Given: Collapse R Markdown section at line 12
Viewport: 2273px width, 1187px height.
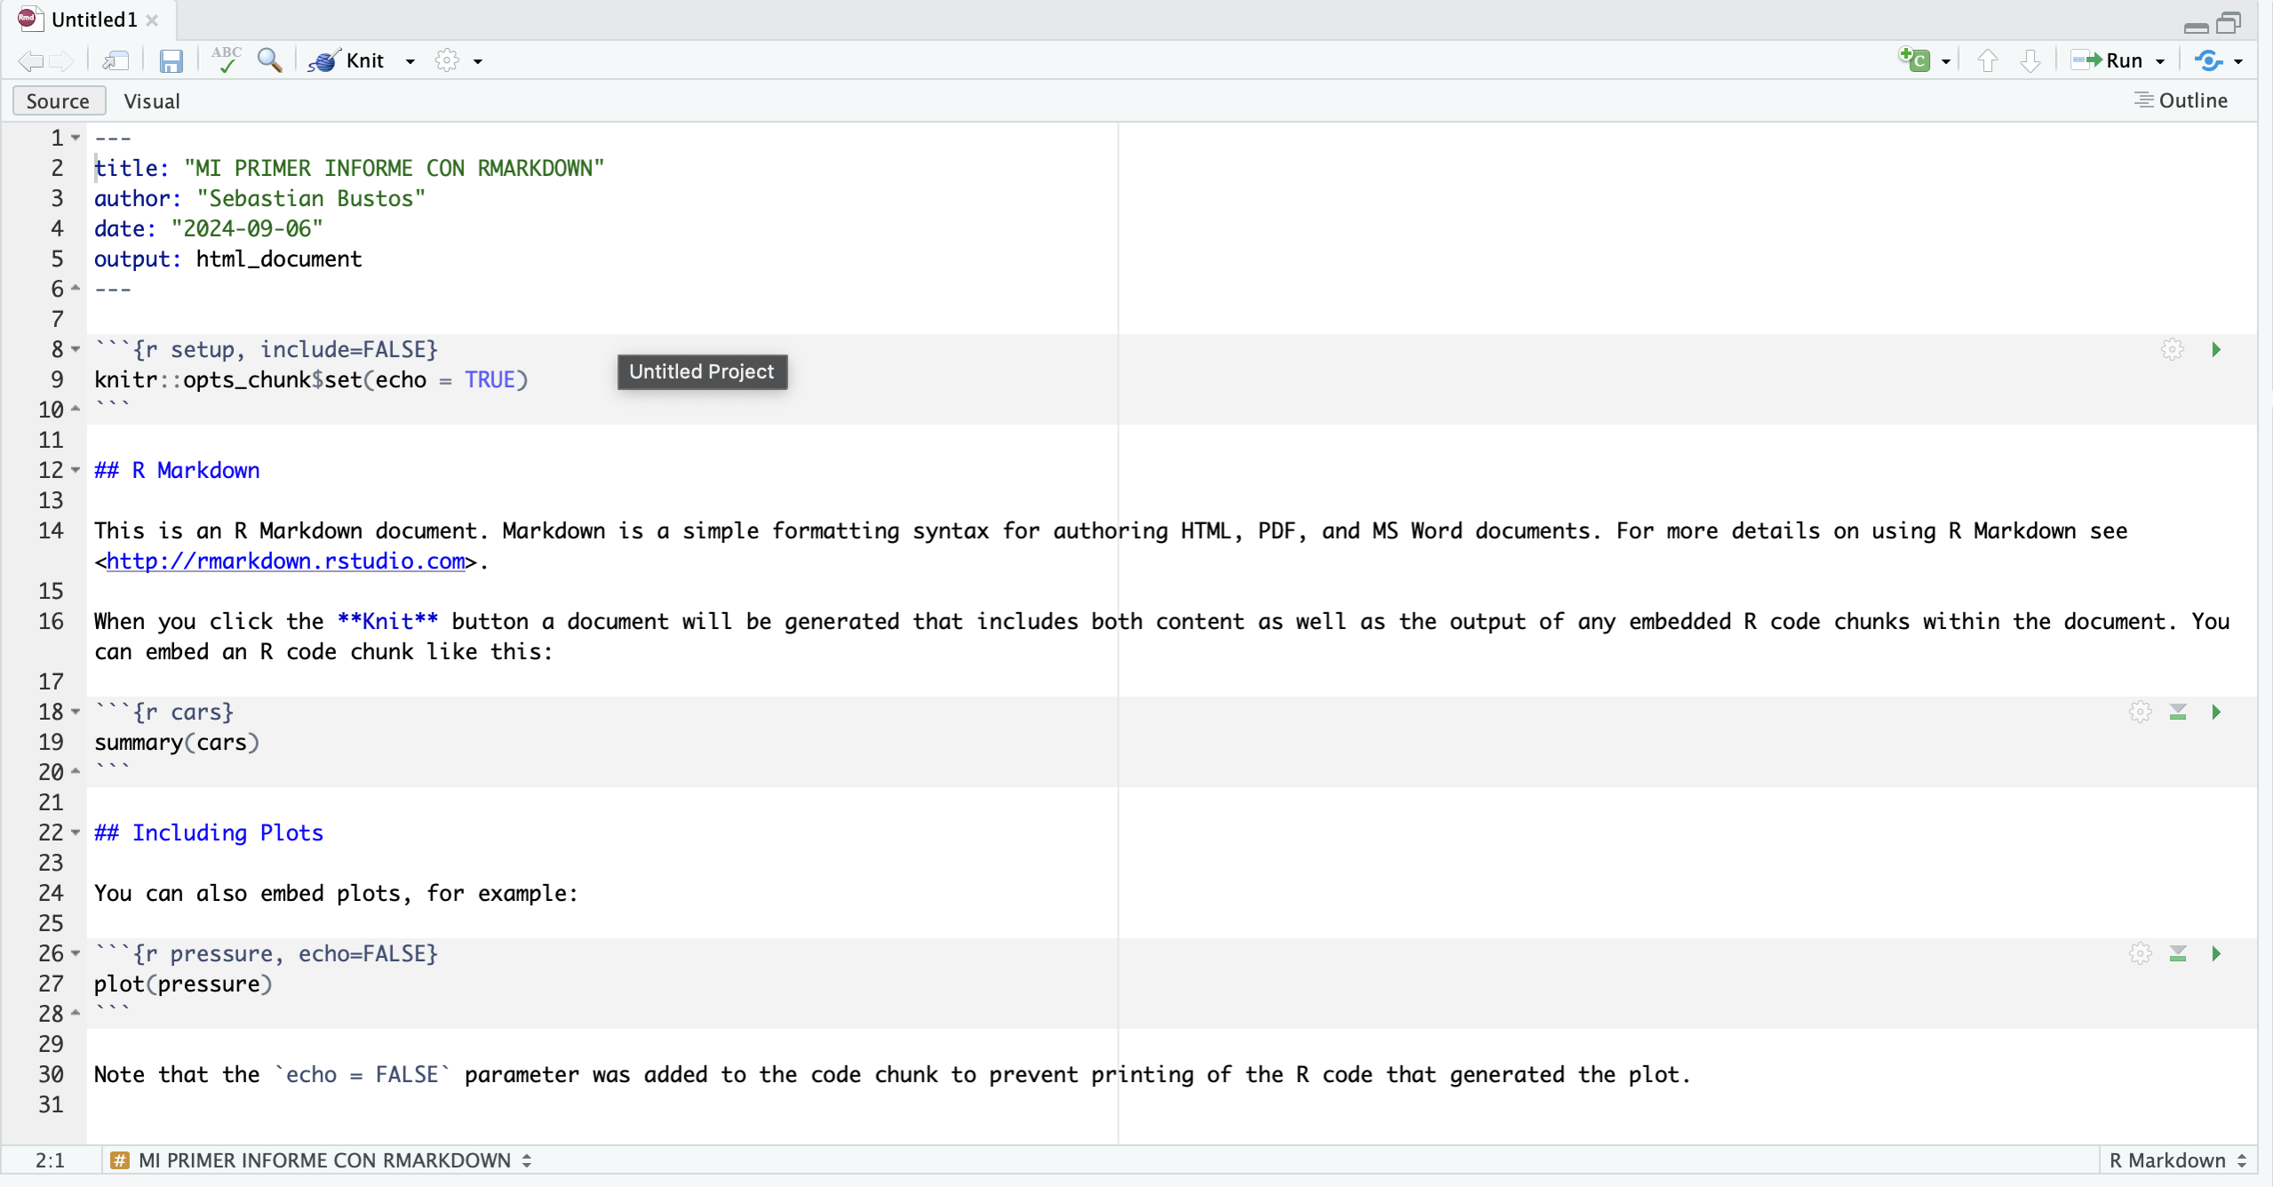Looking at the screenshot, I should click(76, 470).
